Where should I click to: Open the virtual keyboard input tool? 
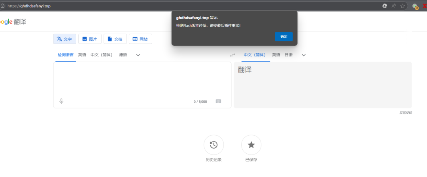[x=218, y=101]
